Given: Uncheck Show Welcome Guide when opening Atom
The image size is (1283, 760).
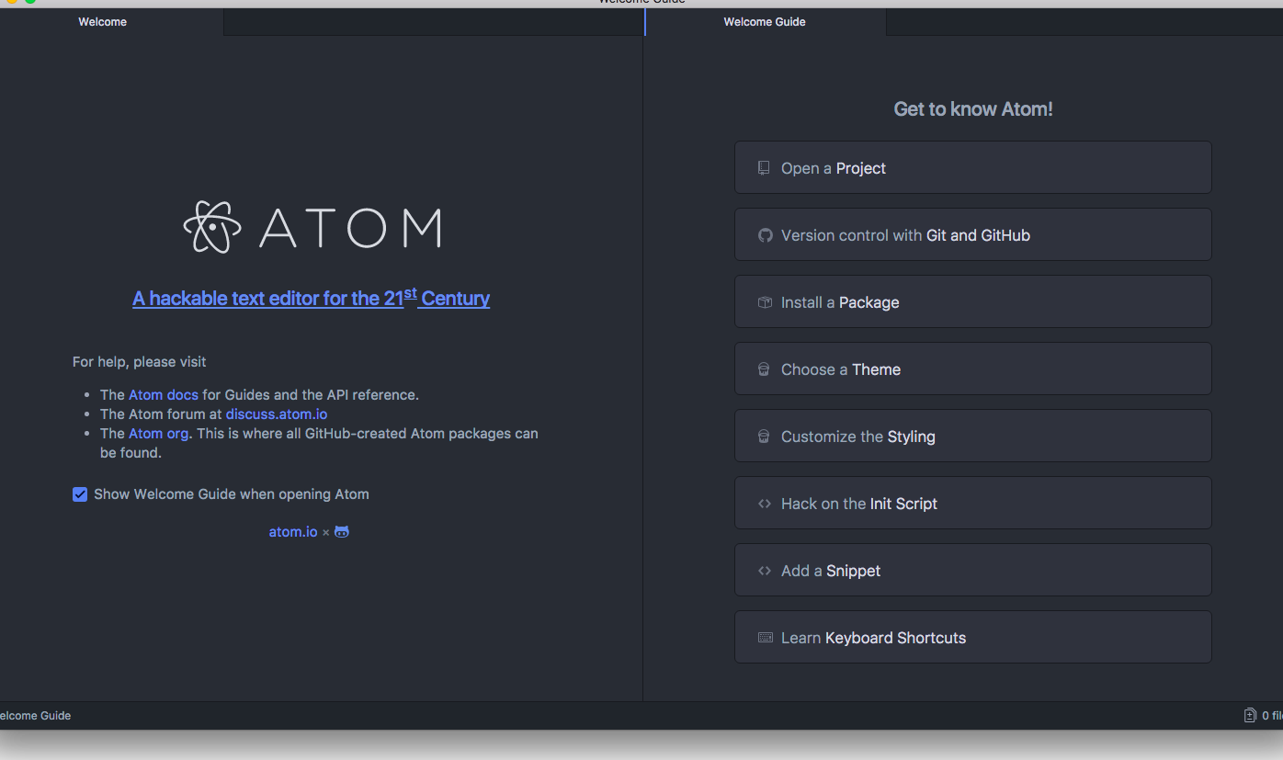Looking at the screenshot, I should point(80,494).
